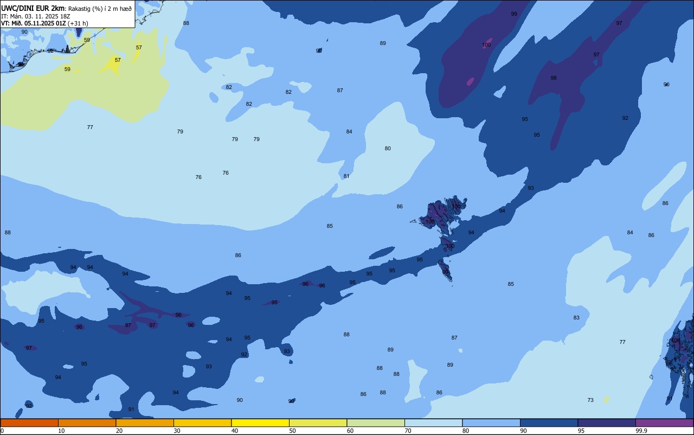Click the '10' legend tick label

(61, 431)
